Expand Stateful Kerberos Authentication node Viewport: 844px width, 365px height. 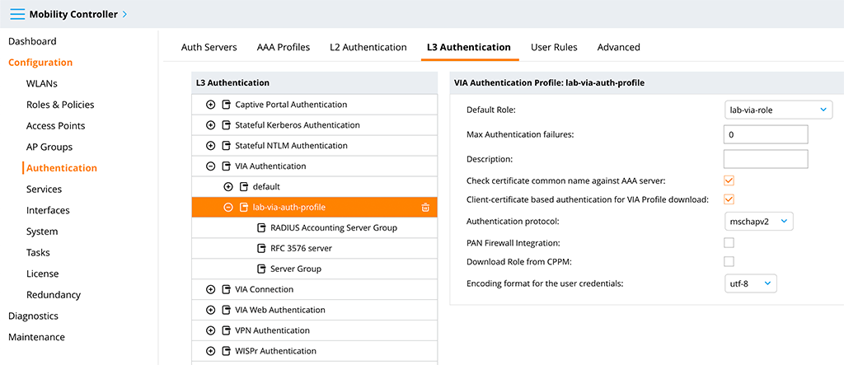pos(210,125)
